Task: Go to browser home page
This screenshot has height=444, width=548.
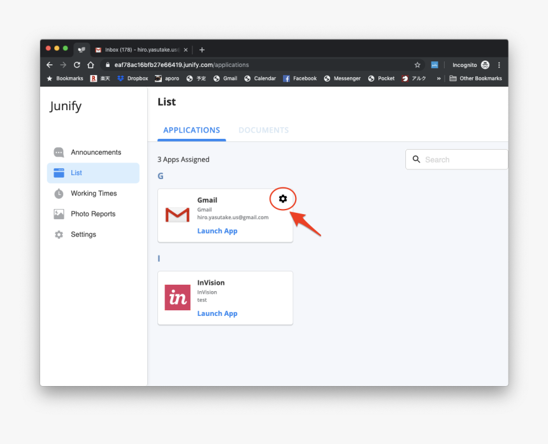Action: tap(90, 65)
